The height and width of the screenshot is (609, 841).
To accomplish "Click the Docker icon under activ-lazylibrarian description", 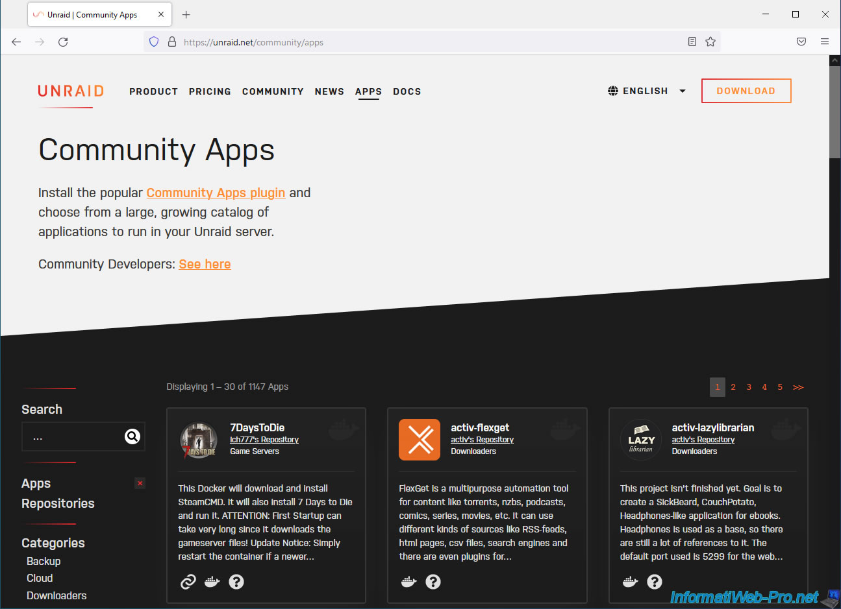I will (630, 582).
